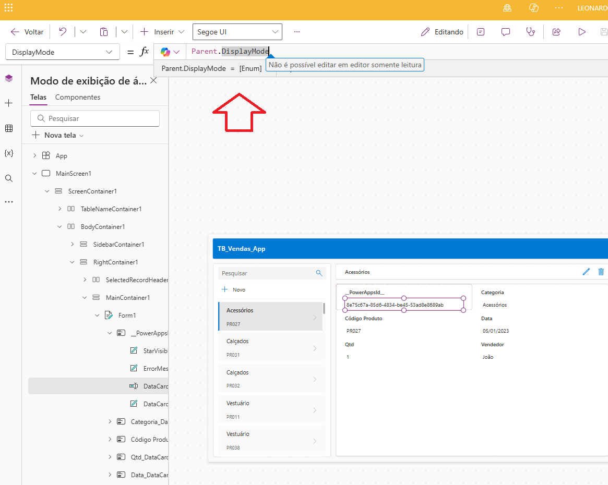The image size is (608, 485).
Task: Open the left rail ellipsis menu
Action: pos(9,202)
